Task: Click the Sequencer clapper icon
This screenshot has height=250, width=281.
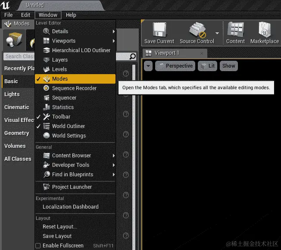Action: [47, 98]
